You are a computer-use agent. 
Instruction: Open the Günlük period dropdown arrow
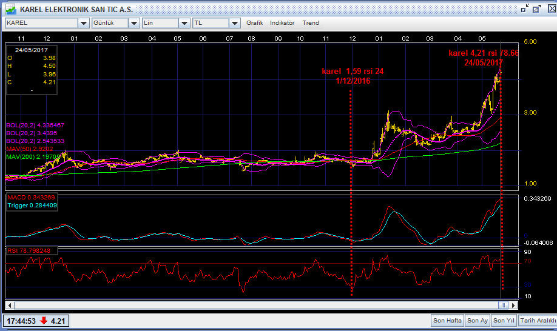(x=134, y=23)
